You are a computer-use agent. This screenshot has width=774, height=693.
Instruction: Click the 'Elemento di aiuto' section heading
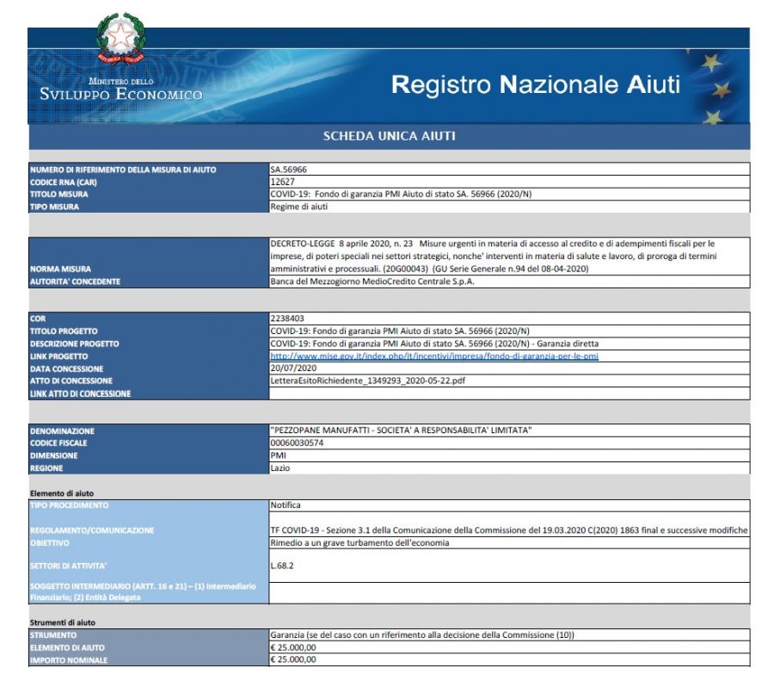coord(62,493)
